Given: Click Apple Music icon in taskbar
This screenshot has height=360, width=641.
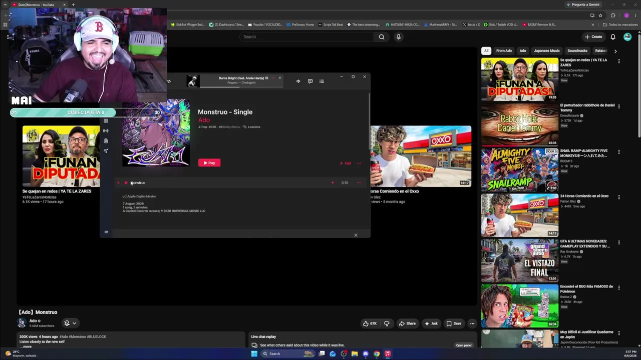Looking at the screenshot, I should [388, 353].
